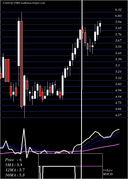This screenshot has height=179, width=128.
Task: Click the 5.48 price axis label
Action: (x=118, y=53)
